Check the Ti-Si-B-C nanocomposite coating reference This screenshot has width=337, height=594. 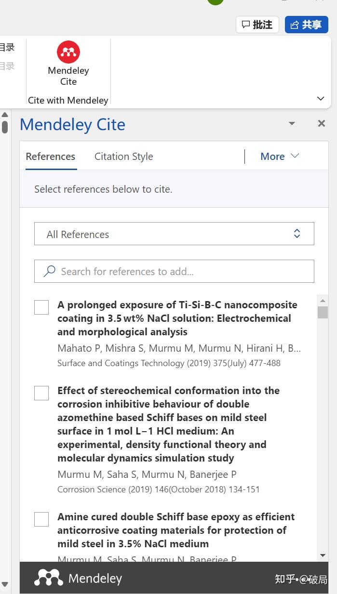click(41, 307)
